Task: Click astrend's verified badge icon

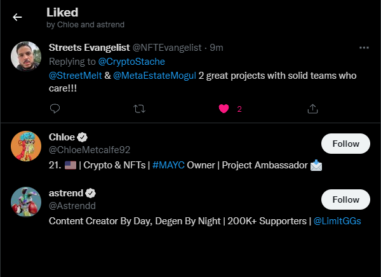Action: 91,193
